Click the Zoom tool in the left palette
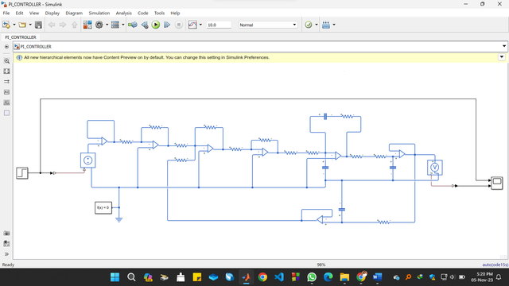Viewport: 509px width, 286px height. (6, 60)
